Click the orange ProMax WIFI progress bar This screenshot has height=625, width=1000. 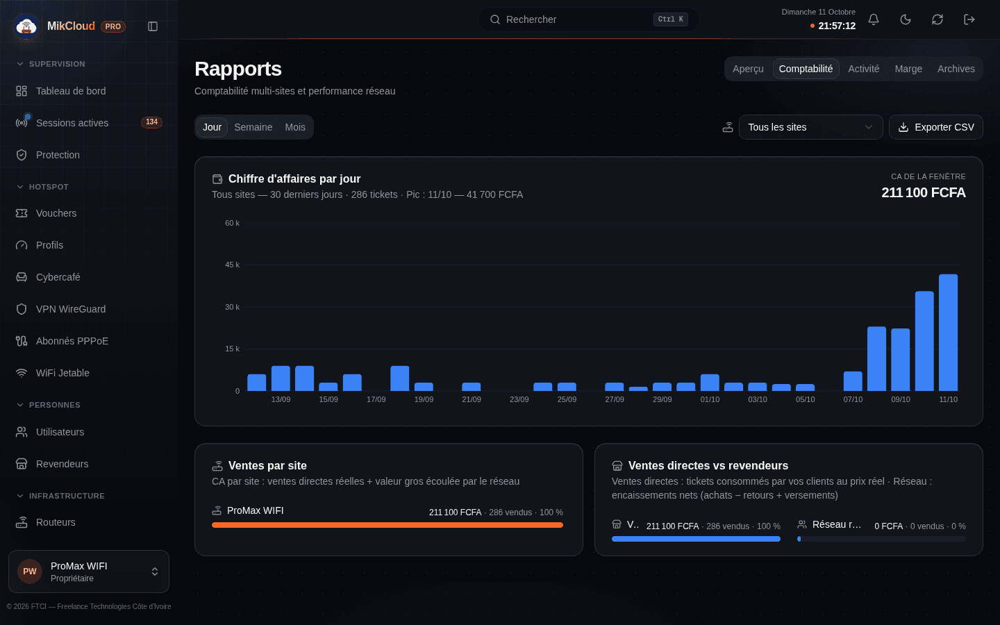click(x=387, y=525)
